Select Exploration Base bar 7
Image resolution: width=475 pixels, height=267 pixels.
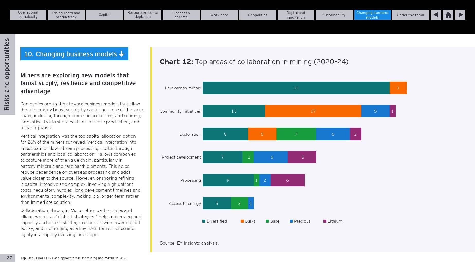[x=296, y=134]
